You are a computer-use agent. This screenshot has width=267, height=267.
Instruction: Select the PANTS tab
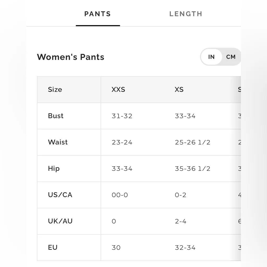click(x=98, y=14)
